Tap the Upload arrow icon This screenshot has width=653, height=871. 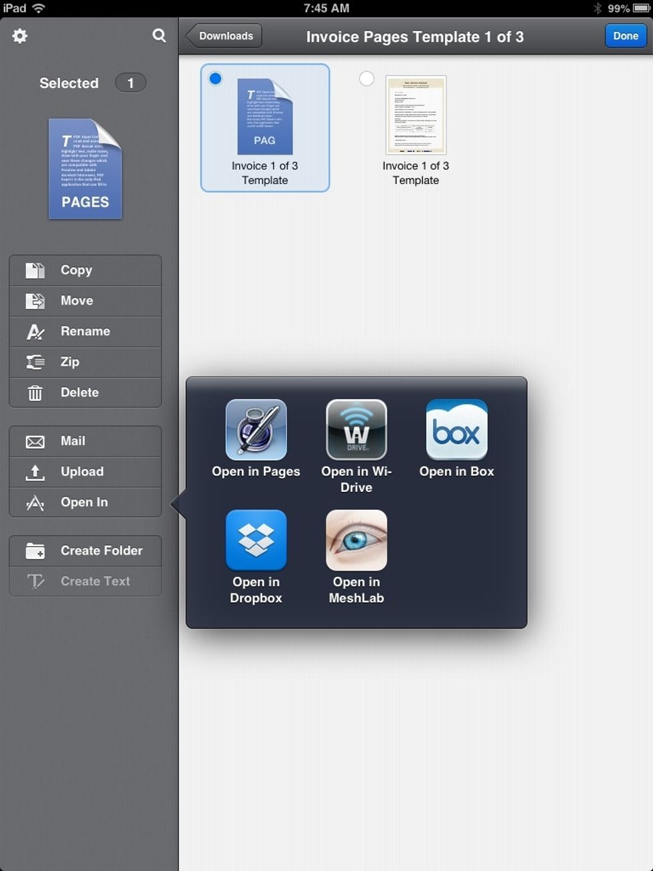[x=35, y=472]
